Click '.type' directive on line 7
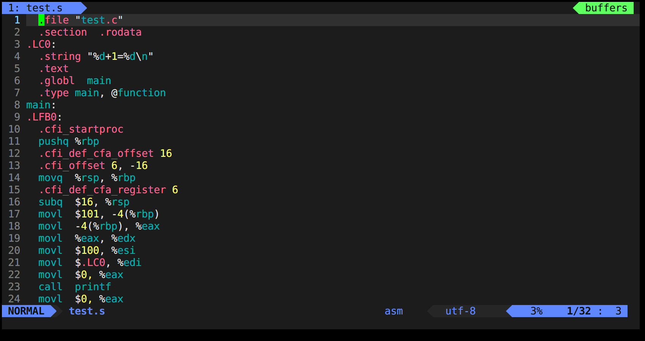645x341 pixels. (x=54, y=93)
